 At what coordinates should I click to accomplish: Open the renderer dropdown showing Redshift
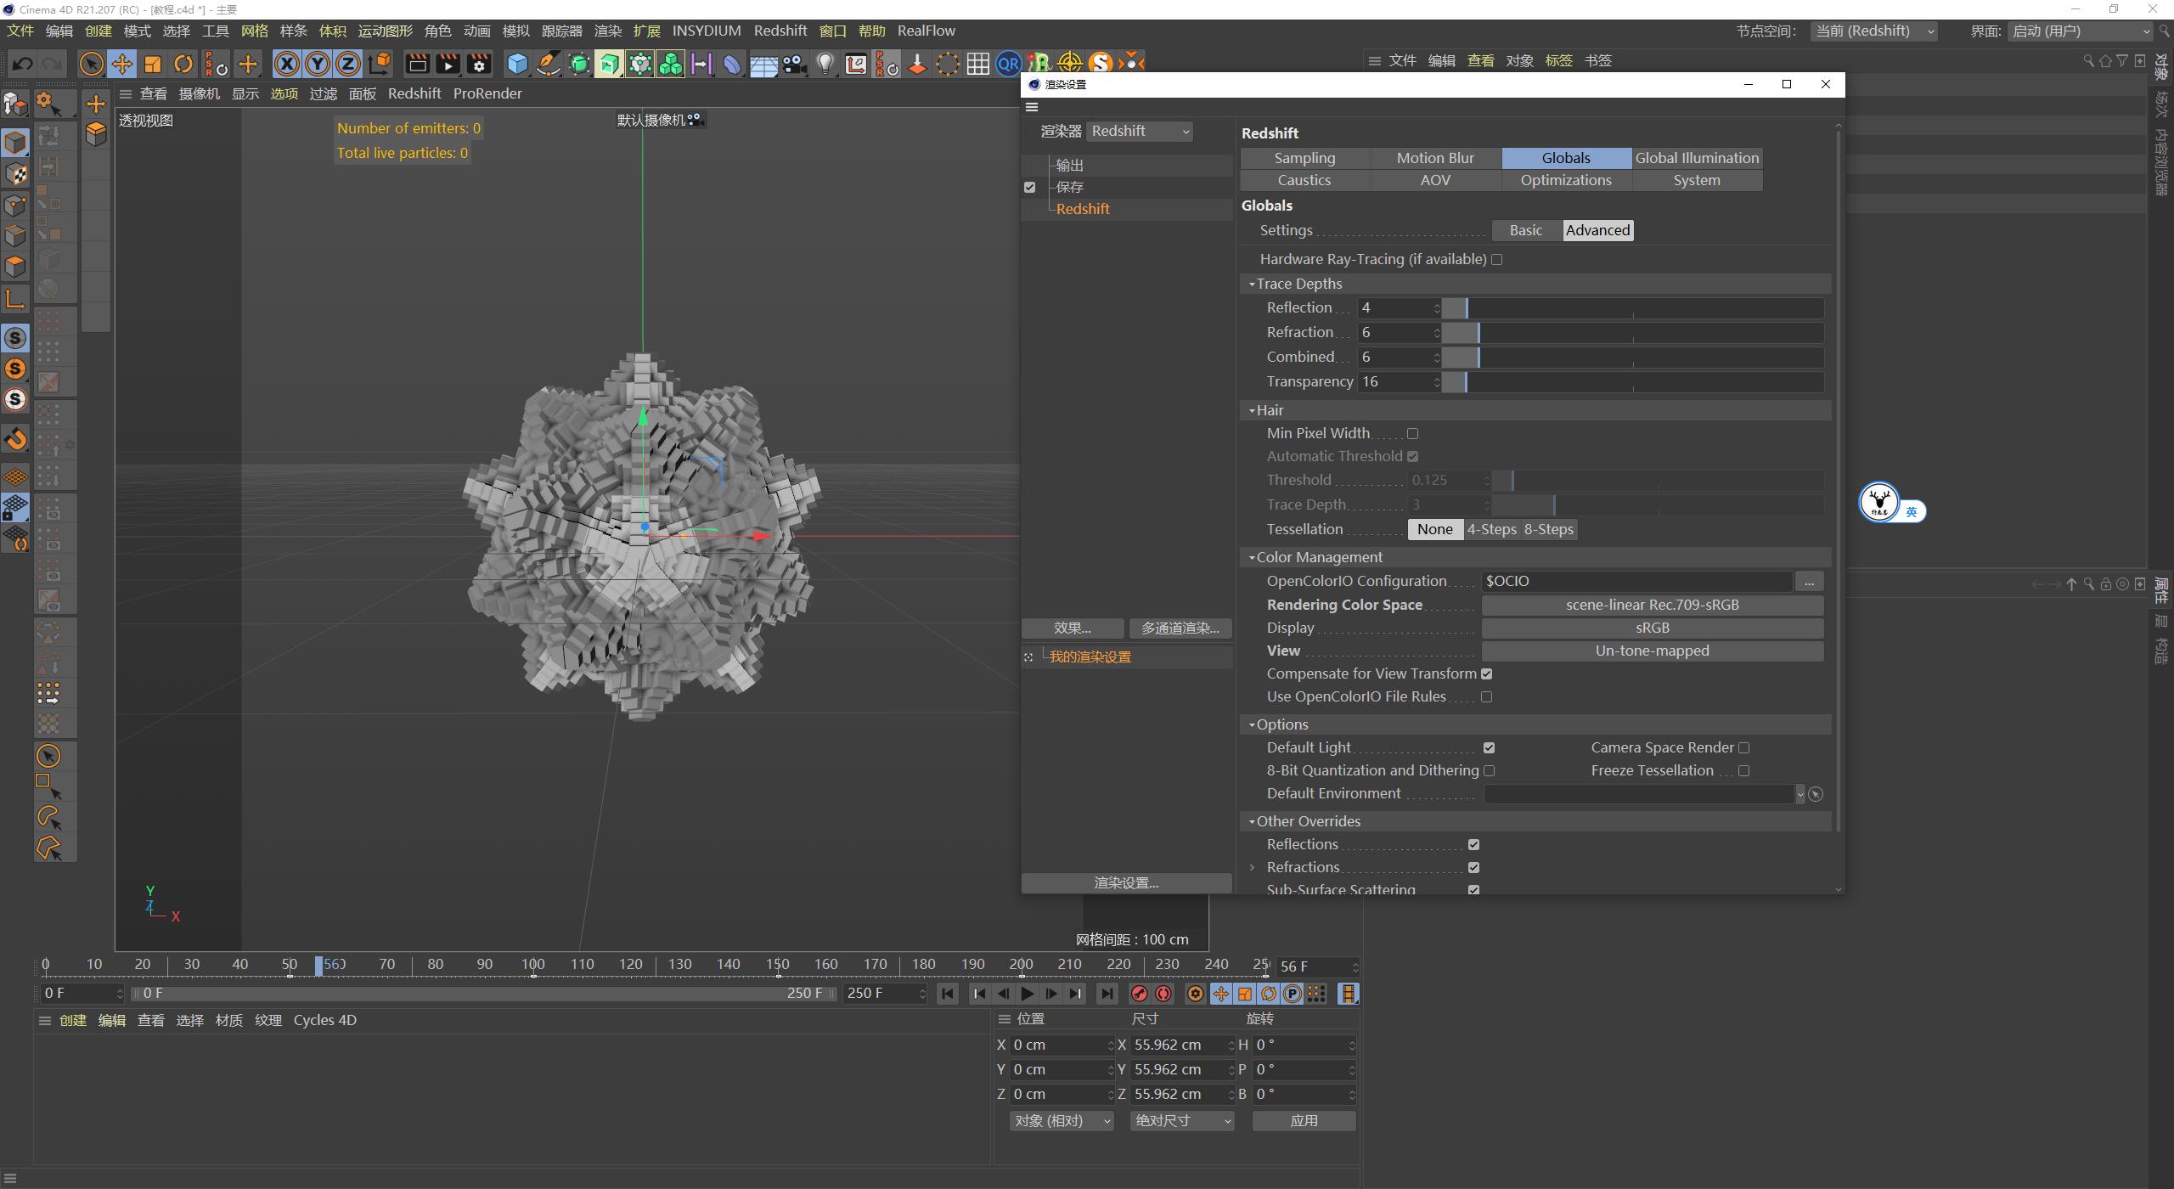(1140, 131)
